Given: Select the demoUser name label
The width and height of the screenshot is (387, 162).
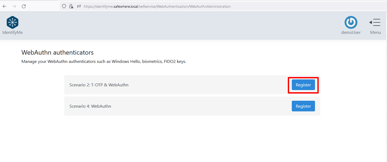Looking at the screenshot, I should click(x=351, y=33).
